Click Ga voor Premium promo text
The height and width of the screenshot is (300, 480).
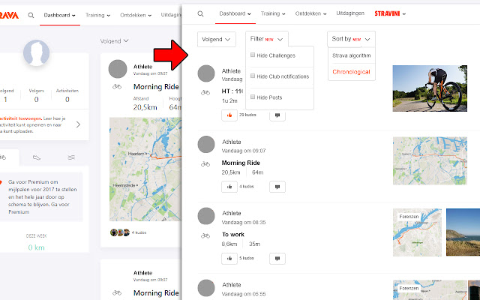(43, 196)
